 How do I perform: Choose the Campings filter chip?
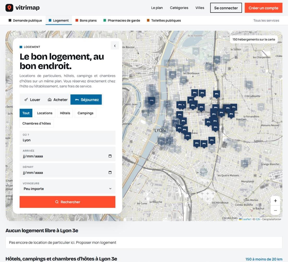(85, 113)
